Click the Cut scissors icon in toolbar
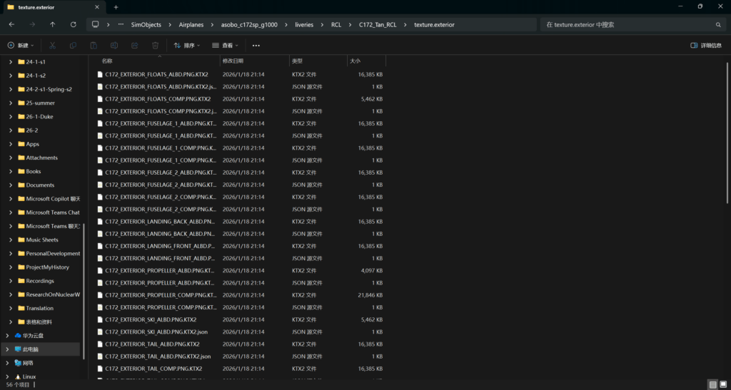The width and height of the screenshot is (731, 390). (x=52, y=45)
